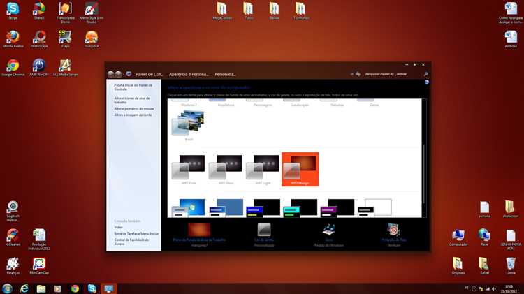Open the Skype desktop shortcut

point(13,11)
